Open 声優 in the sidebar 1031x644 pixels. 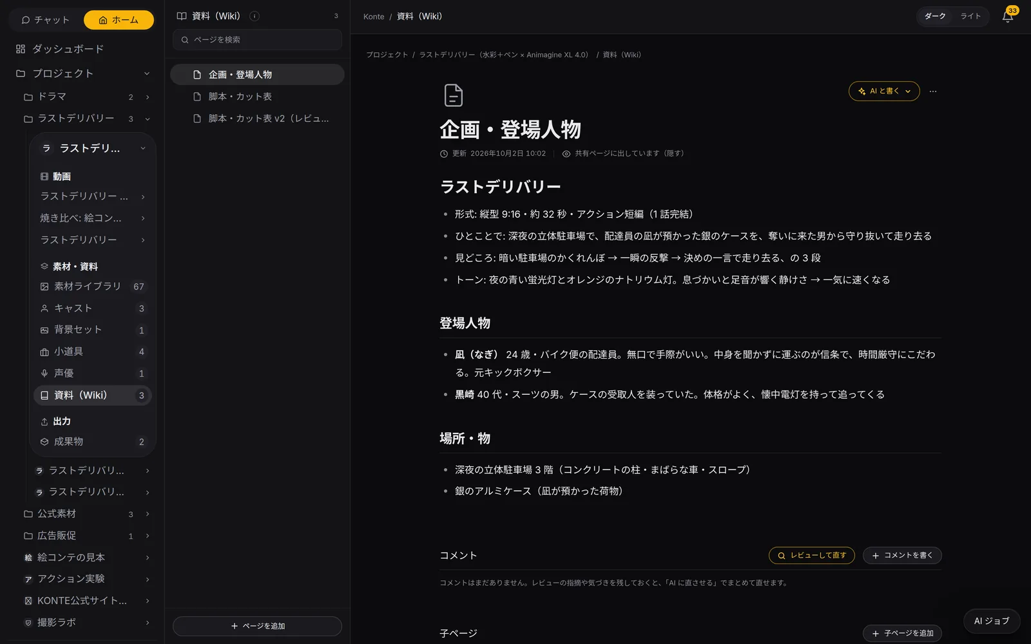click(93, 374)
